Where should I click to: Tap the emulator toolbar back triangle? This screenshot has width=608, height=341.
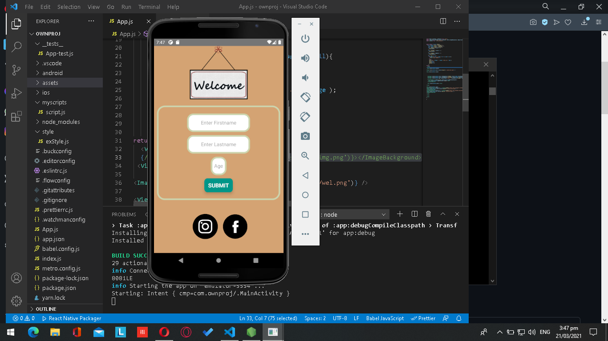(305, 175)
